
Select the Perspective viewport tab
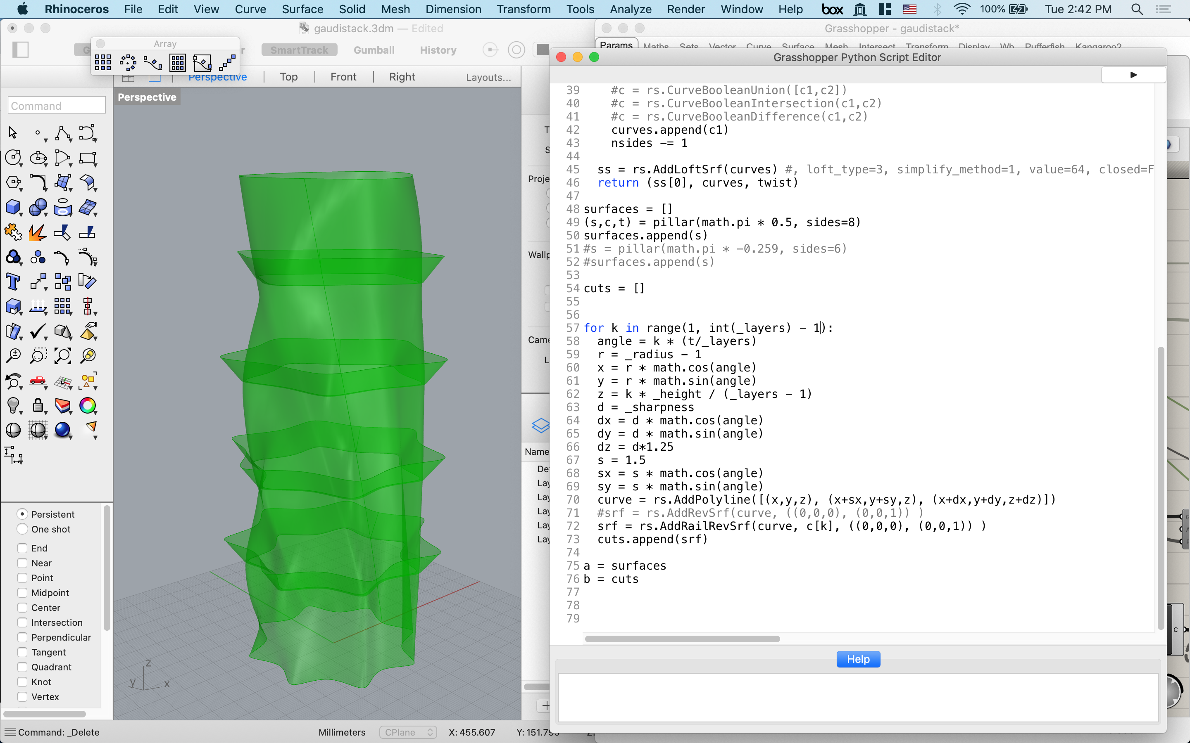pos(217,76)
